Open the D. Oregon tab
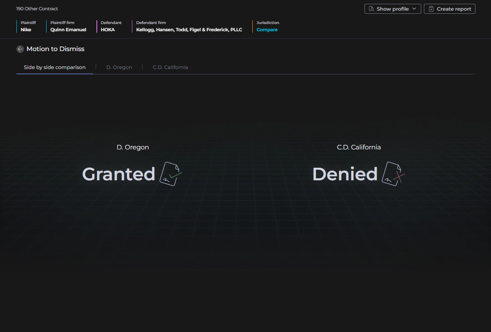This screenshot has height=332, width=491. tap(119, 67)
